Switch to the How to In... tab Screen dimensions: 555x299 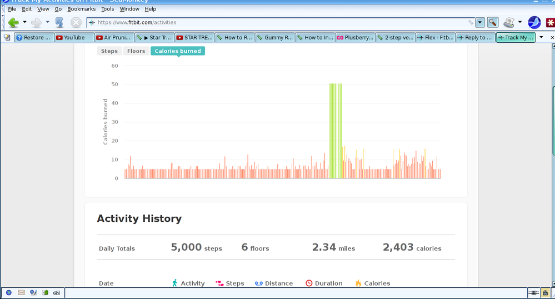pyautogui.click(x=315, y=37)
